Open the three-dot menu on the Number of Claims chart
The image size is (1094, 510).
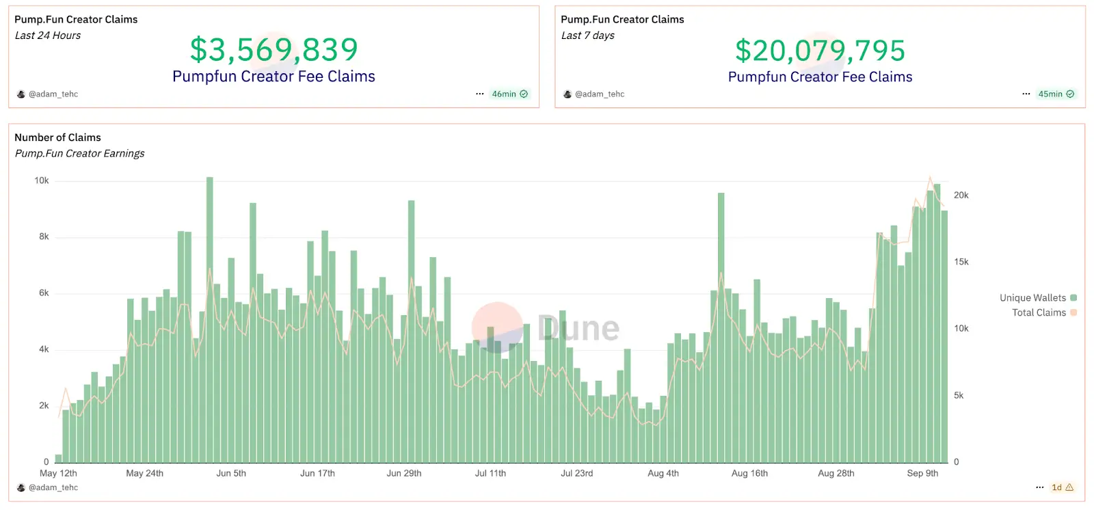click(x=1040, y=487)
